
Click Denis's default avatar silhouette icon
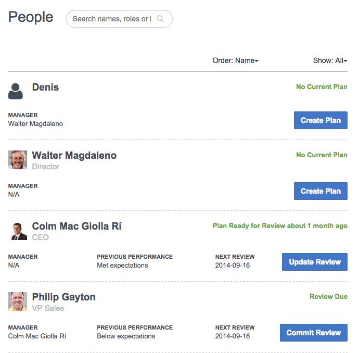(16, 91)
